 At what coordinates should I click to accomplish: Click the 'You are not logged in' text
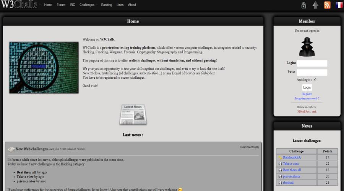pyautogui.click(x=307, y=31)
